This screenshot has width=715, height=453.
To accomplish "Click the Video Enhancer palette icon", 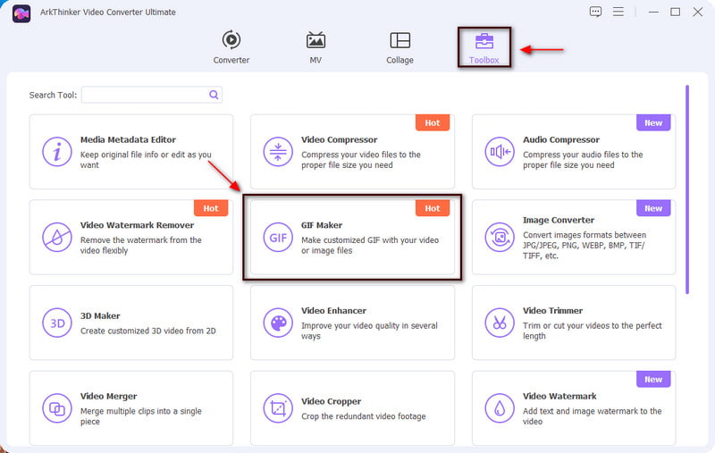I will coord(278,323).
